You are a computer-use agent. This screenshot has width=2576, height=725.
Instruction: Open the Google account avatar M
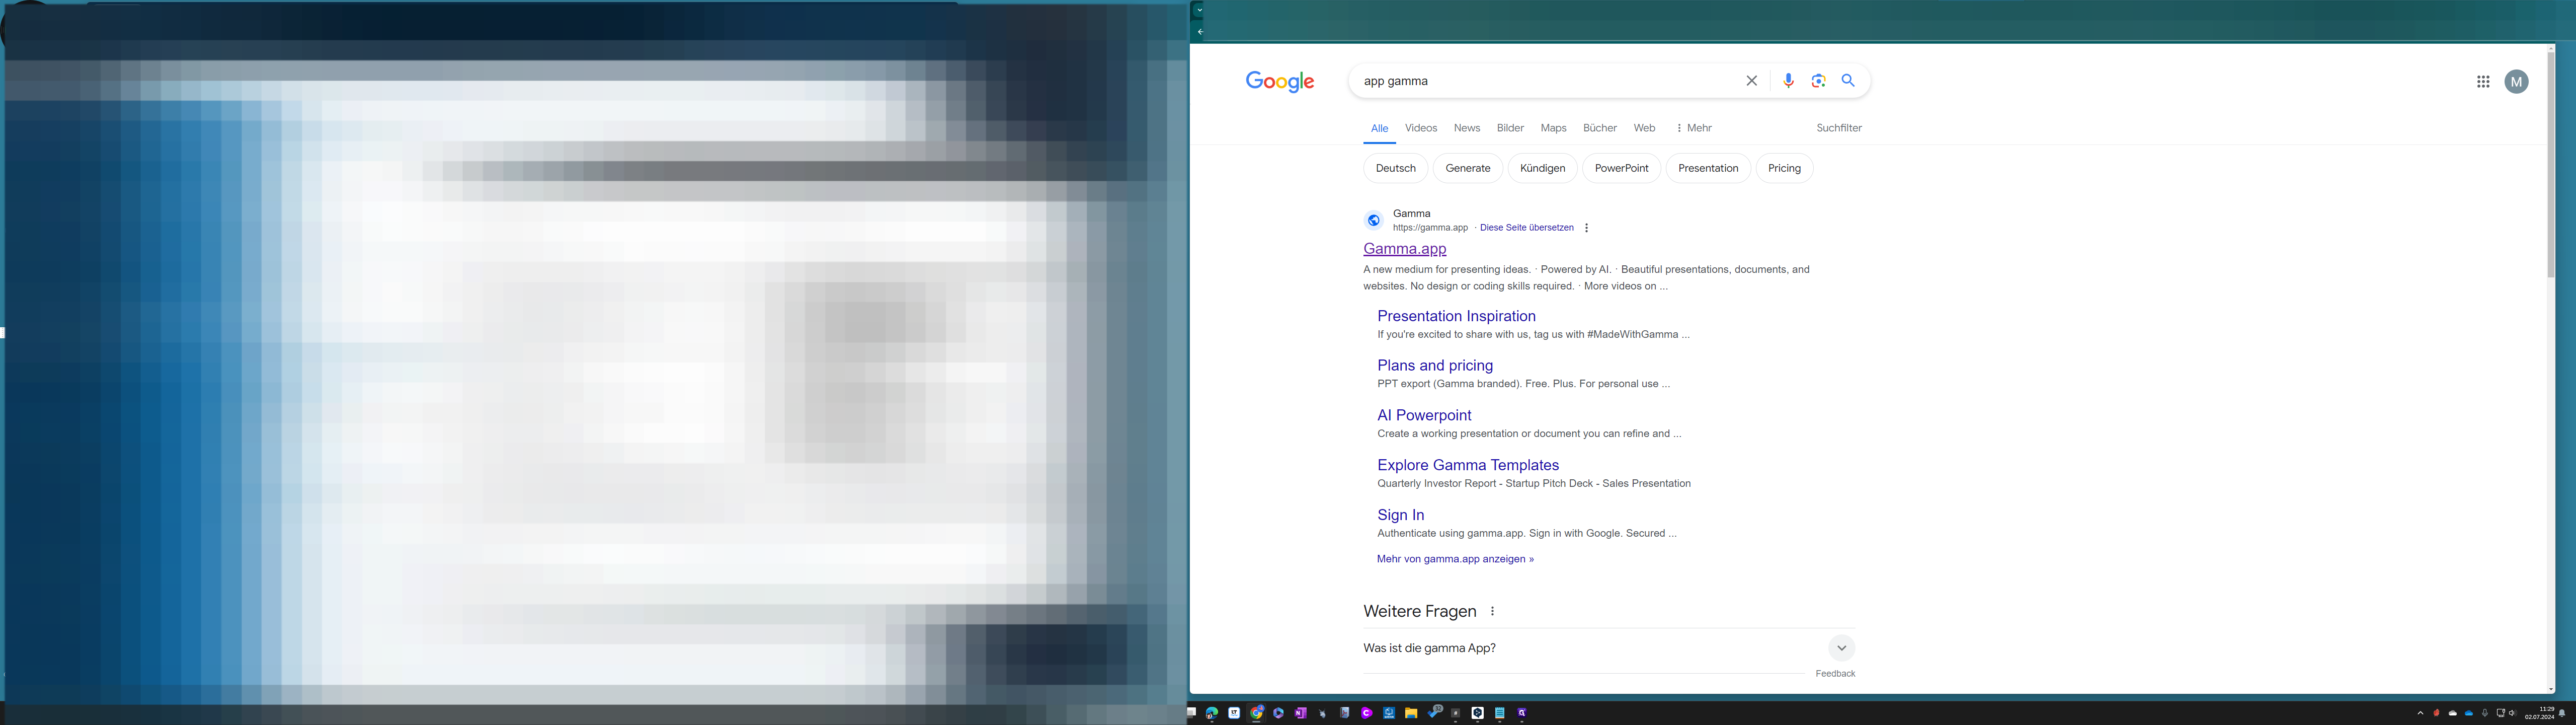tap(2517, 82)
